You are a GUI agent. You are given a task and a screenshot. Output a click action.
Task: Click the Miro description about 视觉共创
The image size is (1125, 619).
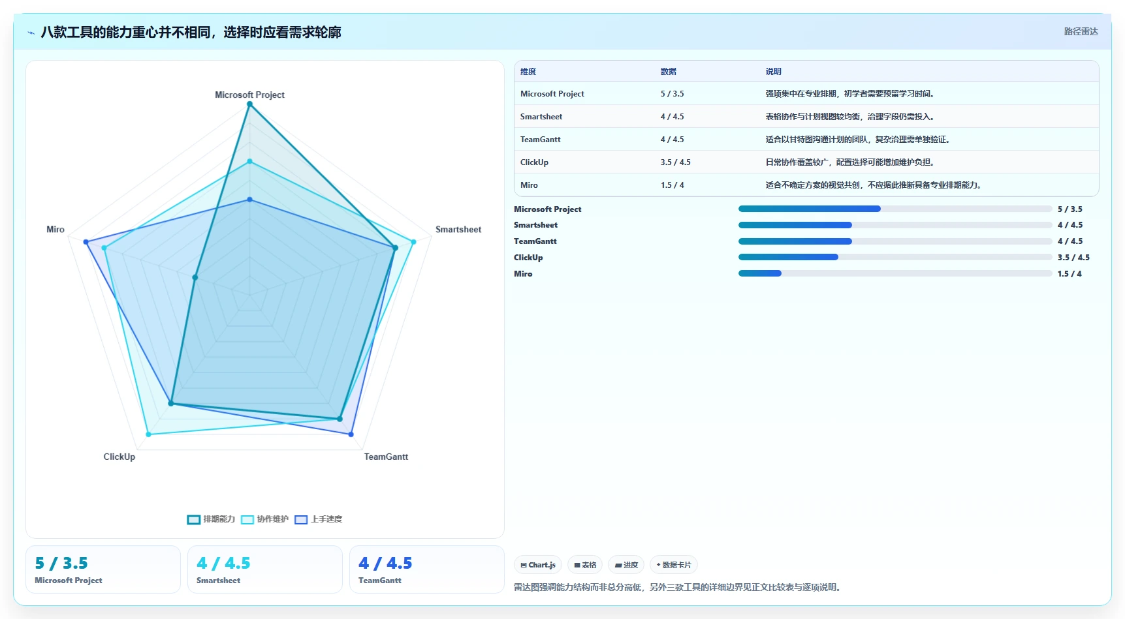tap(875, 185)
